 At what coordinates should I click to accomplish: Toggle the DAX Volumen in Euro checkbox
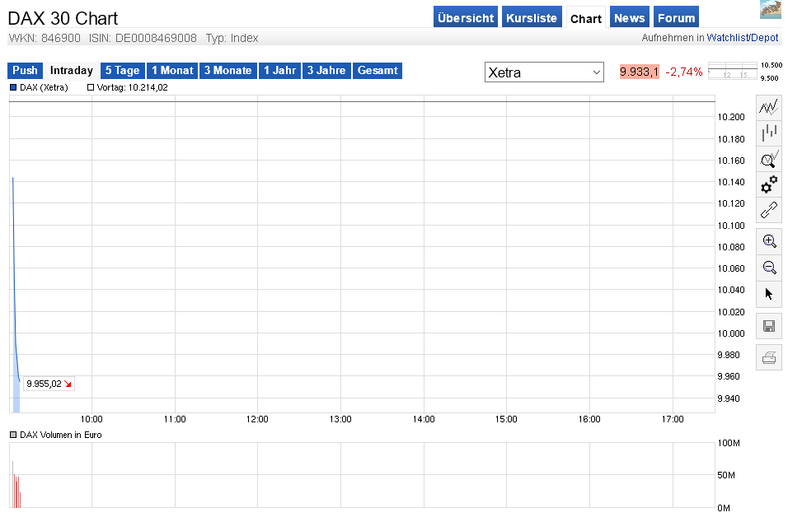[x=12, y=434]
